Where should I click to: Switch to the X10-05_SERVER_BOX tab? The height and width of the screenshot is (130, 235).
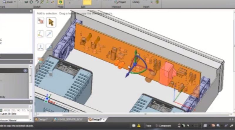click(69, 119)
